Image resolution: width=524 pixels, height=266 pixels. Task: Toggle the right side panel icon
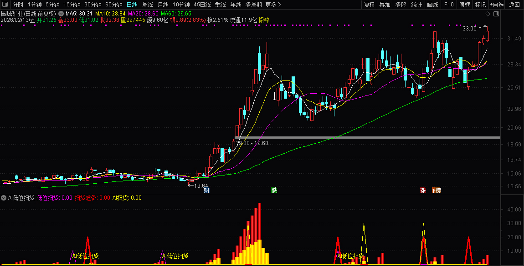click(496, 14)
